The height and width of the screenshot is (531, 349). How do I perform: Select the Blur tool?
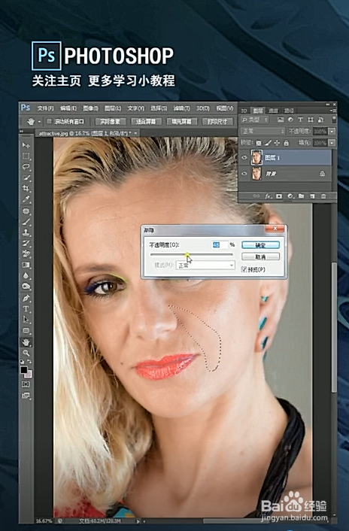click(26, 276)
